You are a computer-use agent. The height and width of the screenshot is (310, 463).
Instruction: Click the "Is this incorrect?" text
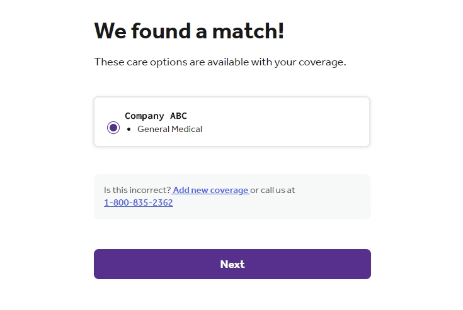(x=137, y=190)
